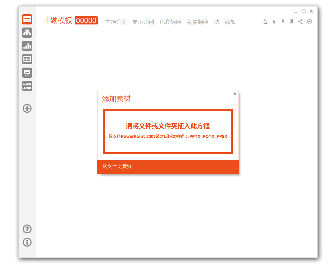Image resolution: width=336 pixels, height=268 pixels.
Task: Open the 主题分类 filter
Action: (116, 22)
